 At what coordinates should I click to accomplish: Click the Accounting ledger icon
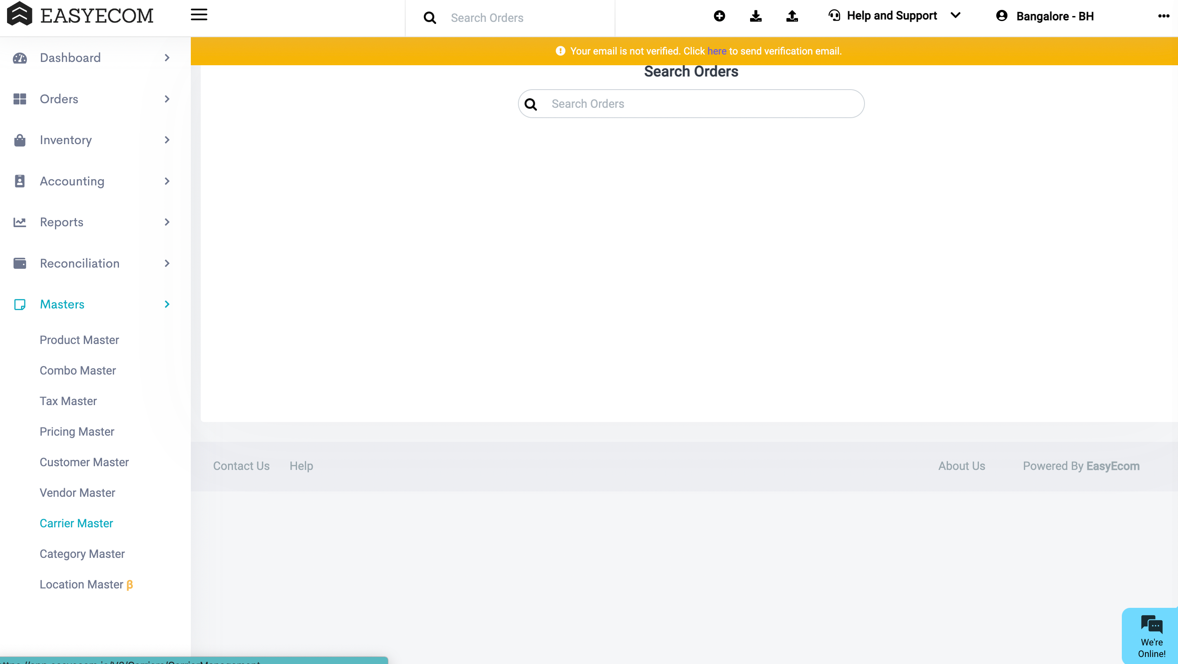20,181
